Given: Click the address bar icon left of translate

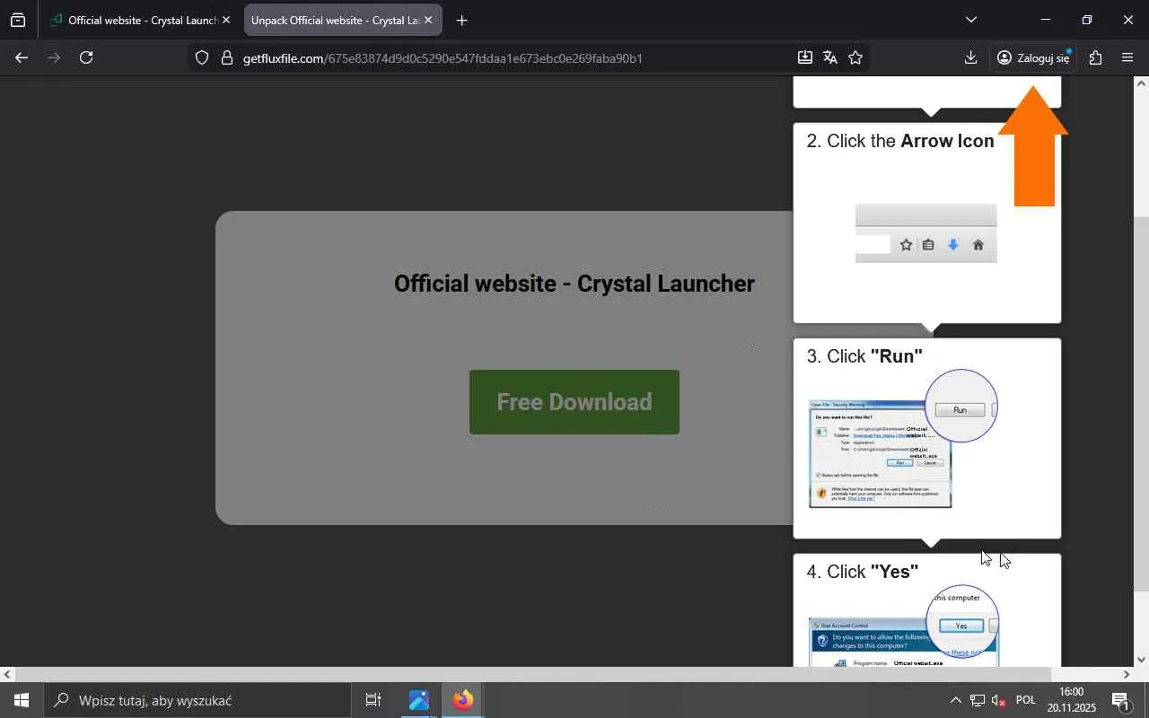Looking at the screenshot, I should [x=805, y=57].
